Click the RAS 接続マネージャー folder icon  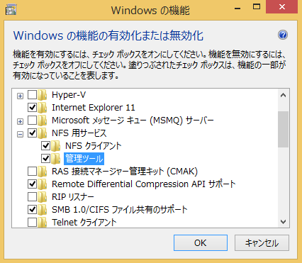[43, 172]
